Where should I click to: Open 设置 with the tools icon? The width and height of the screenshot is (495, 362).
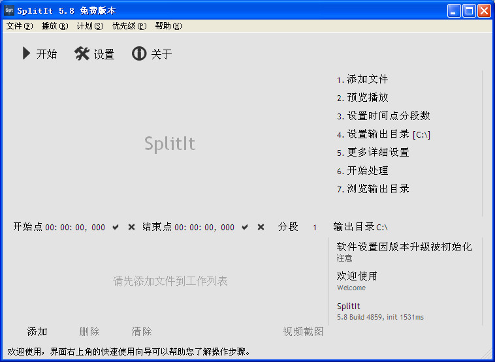tap(82, 53)
